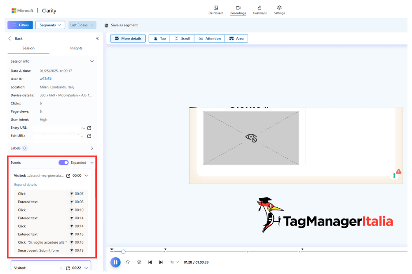Click the masked image placeholder in recording
This screenshot has height=274, width=412.
[x=251, y=138]
